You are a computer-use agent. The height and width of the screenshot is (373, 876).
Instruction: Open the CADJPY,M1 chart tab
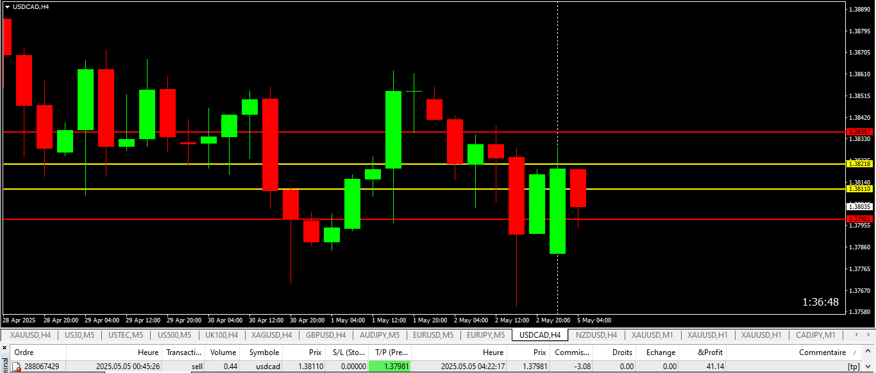(815, 335)
